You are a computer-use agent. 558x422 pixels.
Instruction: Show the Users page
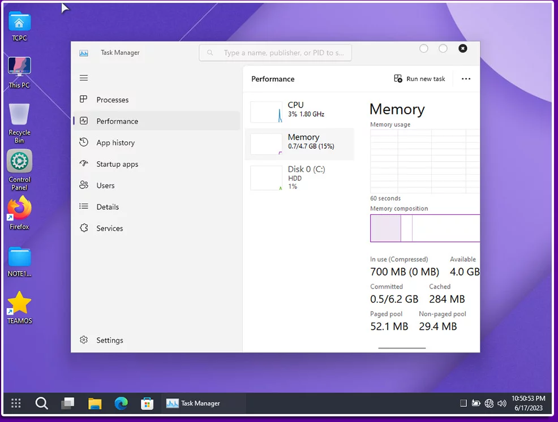[x=157, y=186]
